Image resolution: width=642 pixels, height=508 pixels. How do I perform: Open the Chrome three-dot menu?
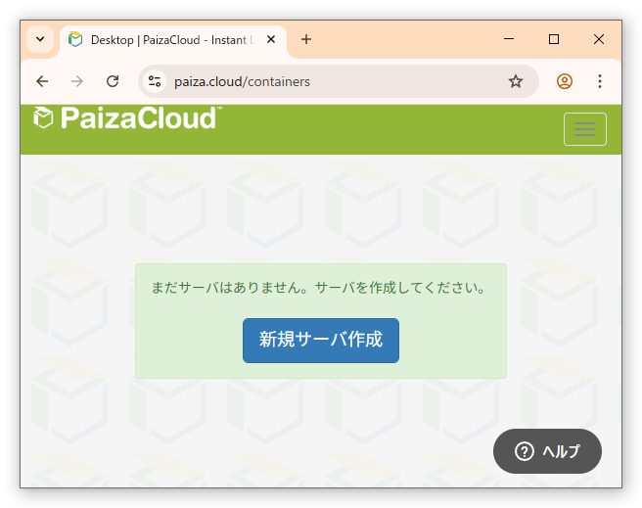click(599, 81)
